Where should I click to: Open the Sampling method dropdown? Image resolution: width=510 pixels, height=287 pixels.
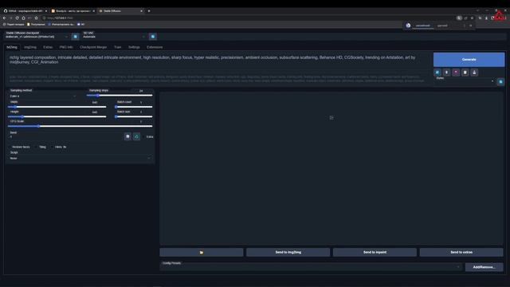pos(42,96)
